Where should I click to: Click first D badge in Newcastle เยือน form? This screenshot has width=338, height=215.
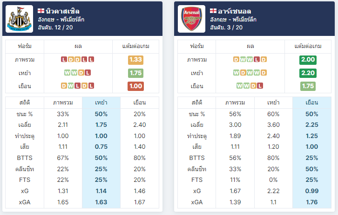(64, 86)
